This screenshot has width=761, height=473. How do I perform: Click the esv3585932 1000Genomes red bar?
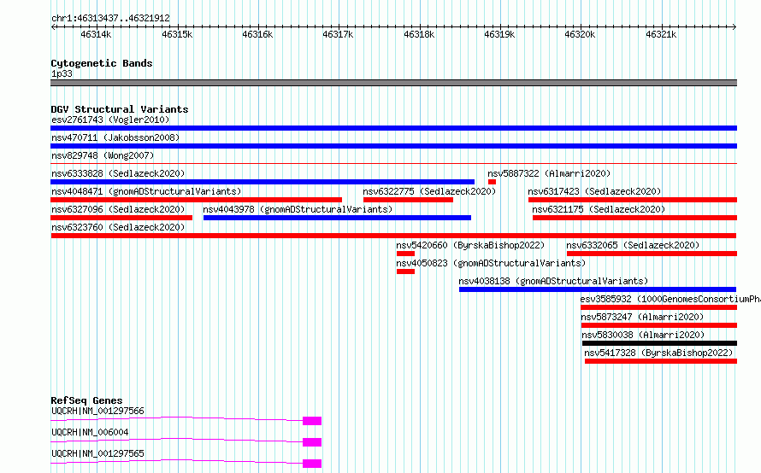[x=659, y=307]
